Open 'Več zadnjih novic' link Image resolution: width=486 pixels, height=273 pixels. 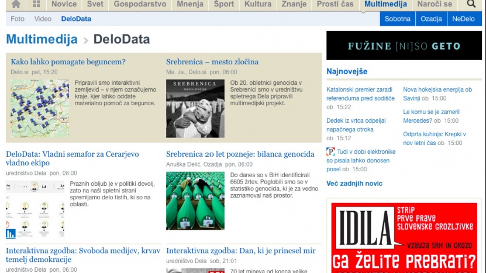tap(354, 184)
